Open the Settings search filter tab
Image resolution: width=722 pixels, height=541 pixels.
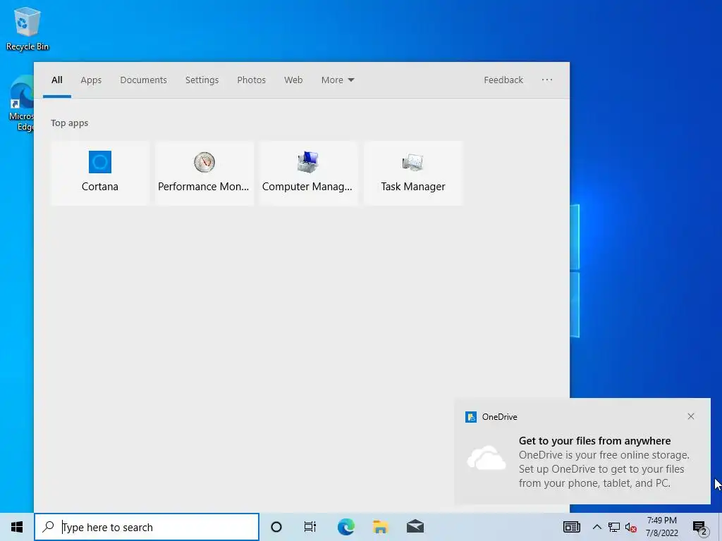[202, 80]
